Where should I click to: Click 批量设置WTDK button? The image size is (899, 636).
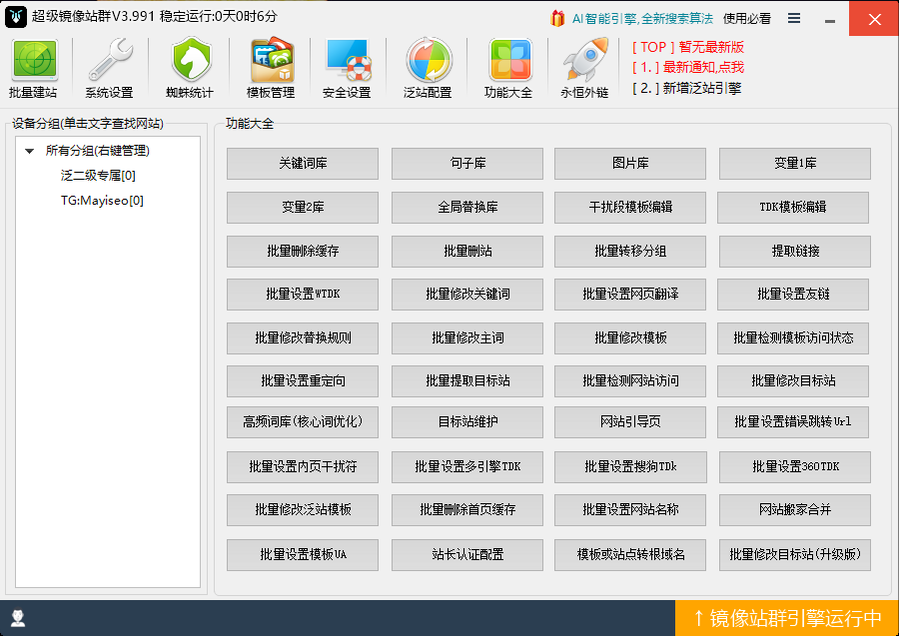pyautogui.click(x=303, y=295)
